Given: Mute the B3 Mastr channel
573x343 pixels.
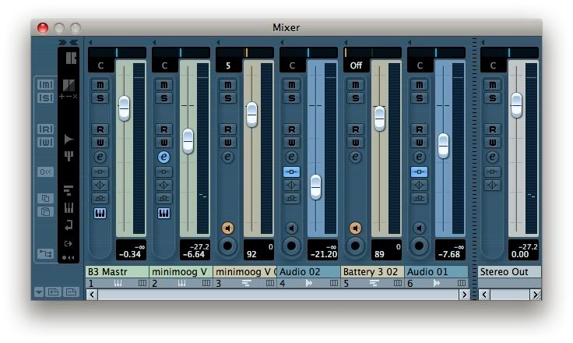Looking at the screenshot, I should [100, 85].
